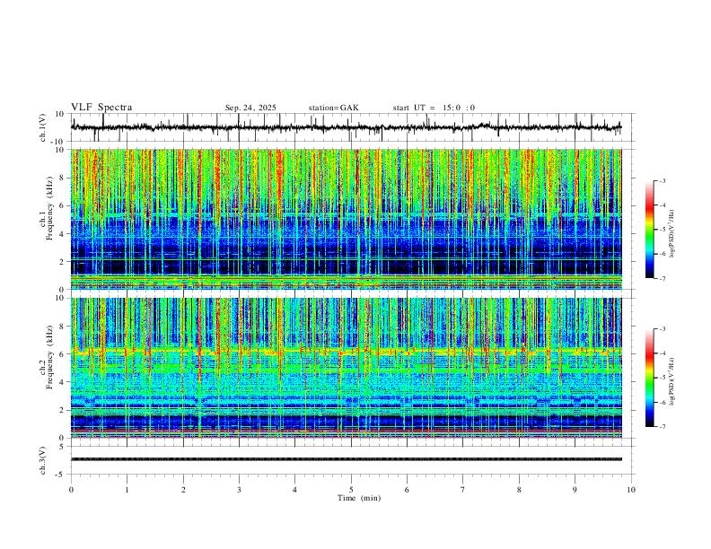
Task: Click the "8" kHz tick on ch.1 frequency axis
Action: point(62,178)
